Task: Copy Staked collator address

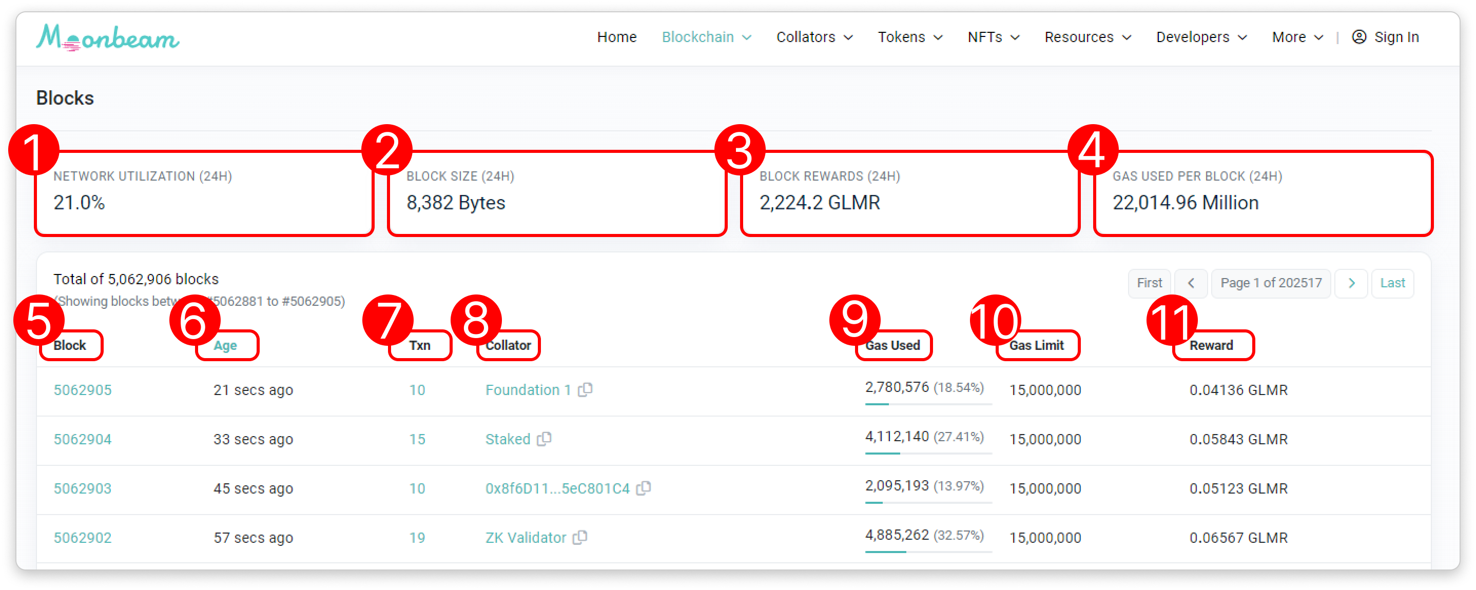Action: [545, 439]
